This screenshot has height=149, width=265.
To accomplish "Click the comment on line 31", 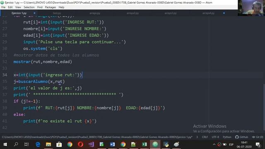I will pos(56,55).
